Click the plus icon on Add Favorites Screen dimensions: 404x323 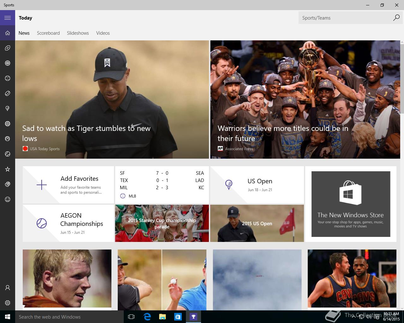point(42,185)
